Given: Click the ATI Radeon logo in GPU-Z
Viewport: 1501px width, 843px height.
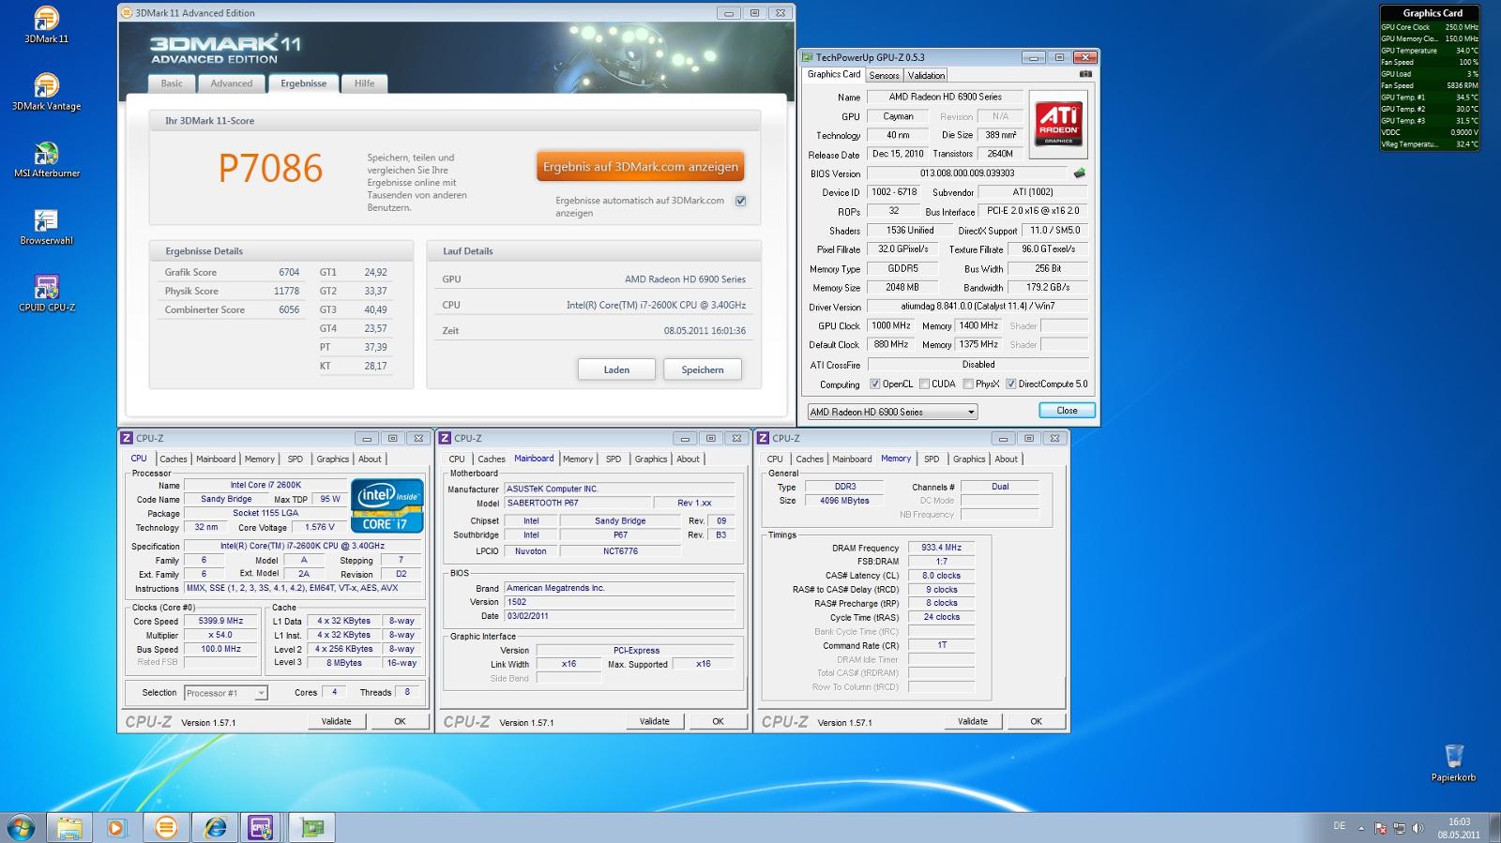Looking at the screenshot, I should click(x=1058, y=124).
